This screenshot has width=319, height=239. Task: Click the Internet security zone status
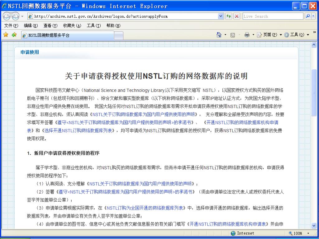point(242,233)
